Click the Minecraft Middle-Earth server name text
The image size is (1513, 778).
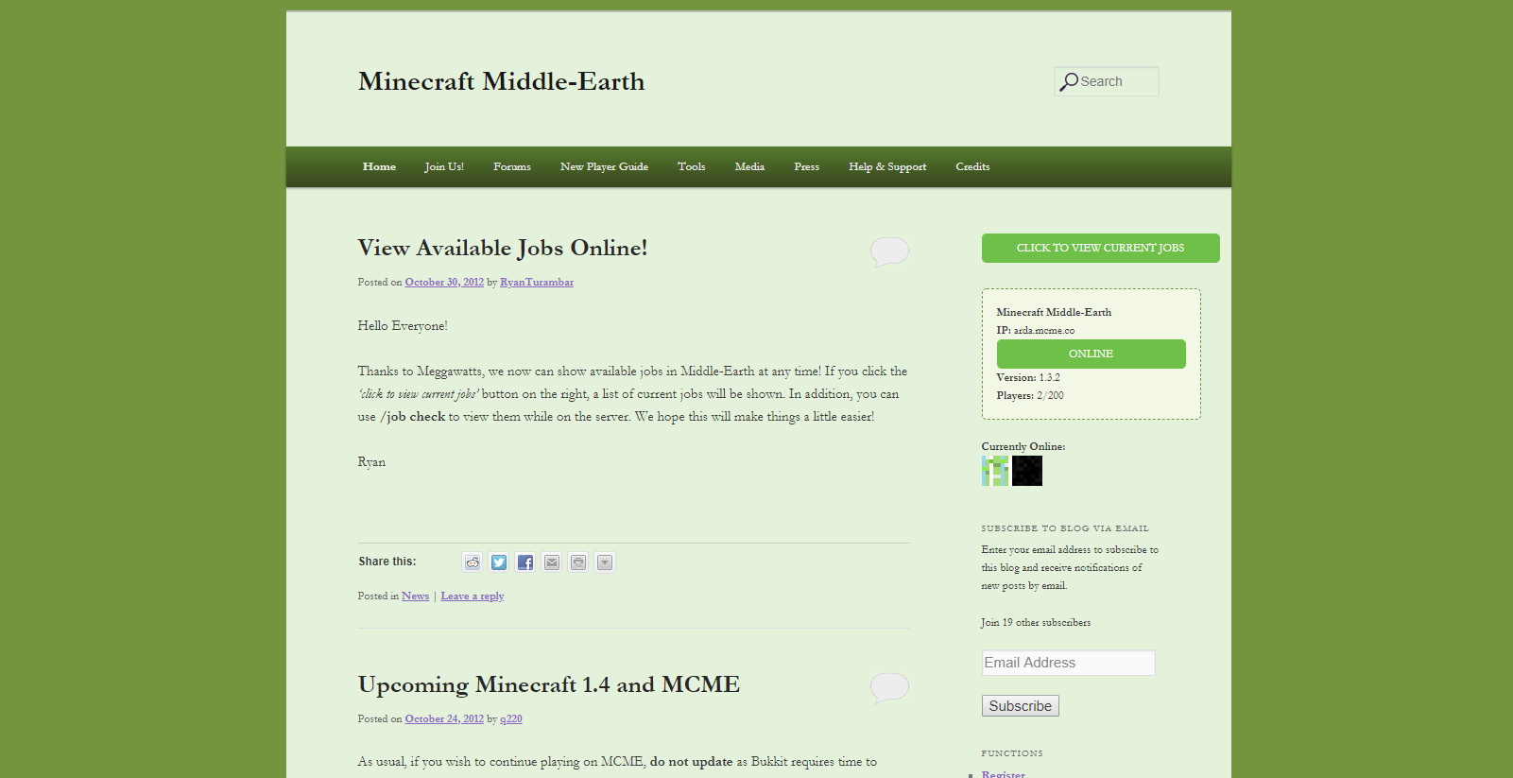tap(1054, 312)
